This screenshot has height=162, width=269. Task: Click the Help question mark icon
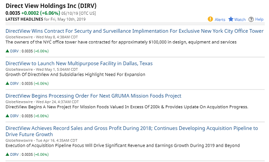(251, 19)
